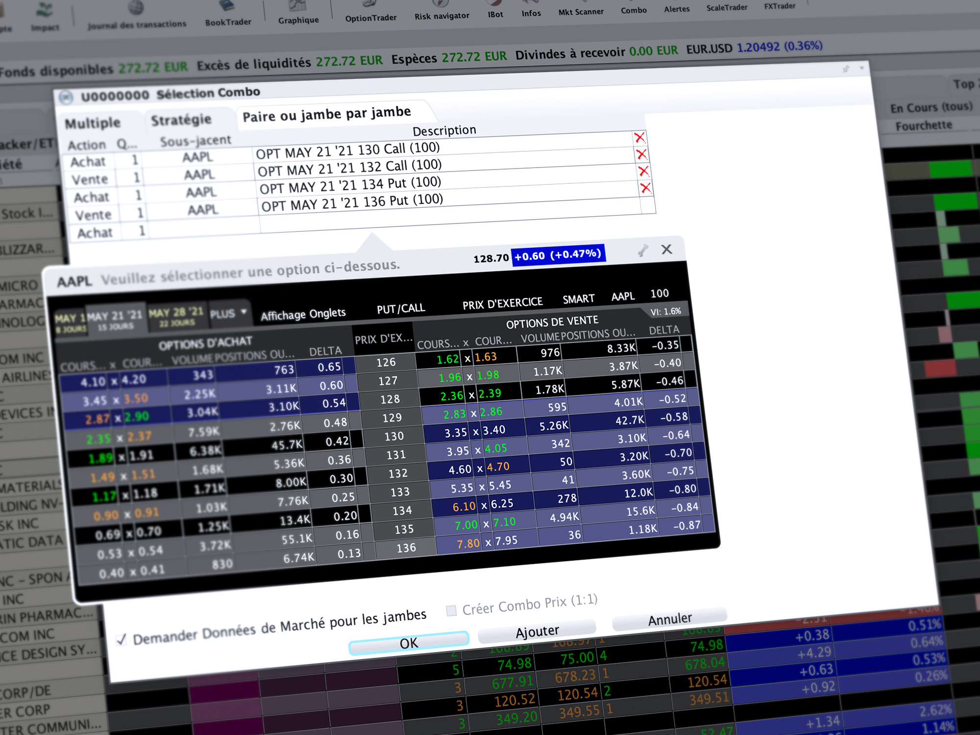Screen dimensions: 980x735
Task: Click put delta value -0.87
Action: point(686,525)
